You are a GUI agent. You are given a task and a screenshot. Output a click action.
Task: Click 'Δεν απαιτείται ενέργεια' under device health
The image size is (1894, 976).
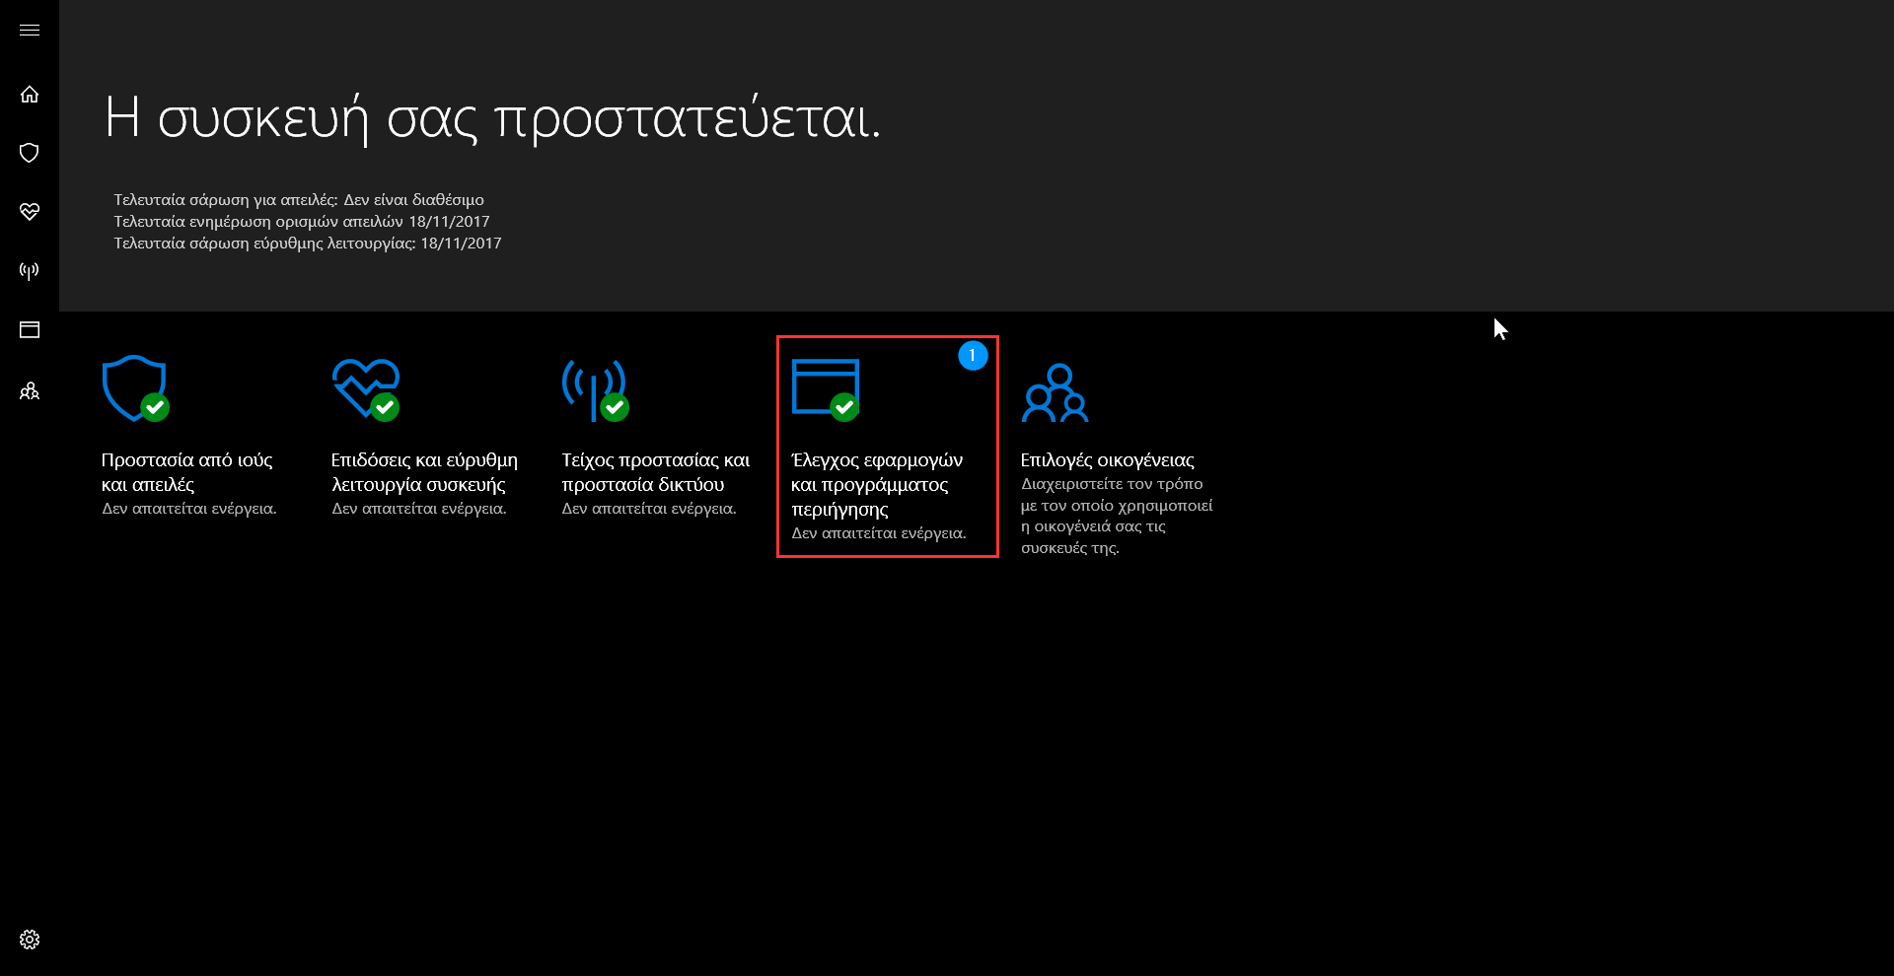[419, 509]
